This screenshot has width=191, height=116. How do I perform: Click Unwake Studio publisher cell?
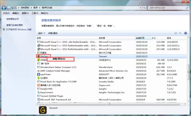coord(106,82)
